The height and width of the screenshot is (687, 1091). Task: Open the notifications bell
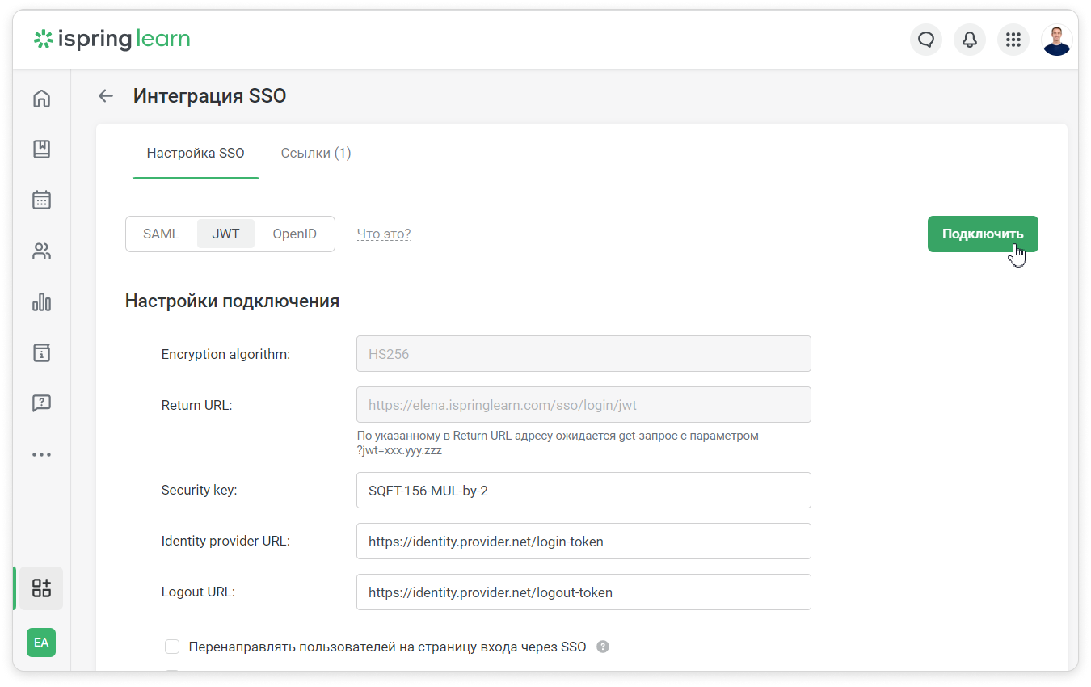(x=970, y=40)
